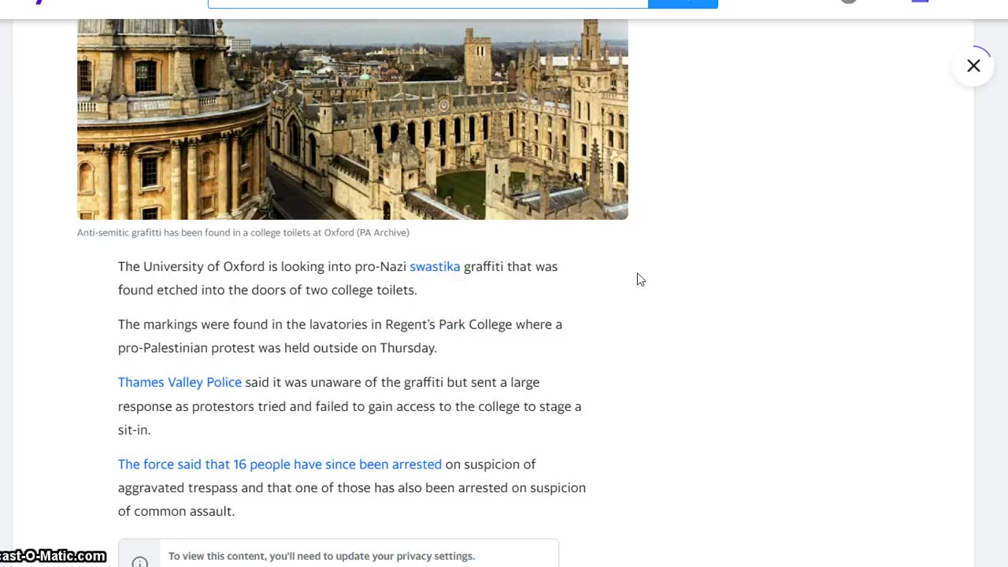Screen dimensions: 1008x567
Task: Click the paragraph mentioning Regent's Park College
Action: pos(340,336)
